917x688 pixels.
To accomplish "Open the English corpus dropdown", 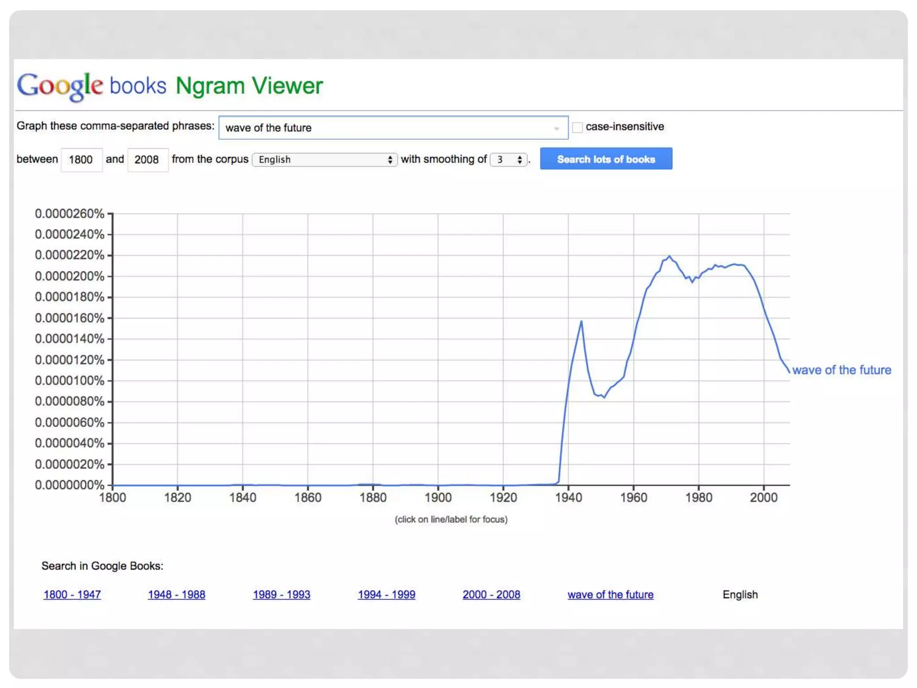I will pyautogui.click(x=325, y=159).
